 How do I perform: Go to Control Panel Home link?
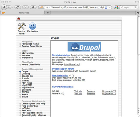tap(32, 46)
